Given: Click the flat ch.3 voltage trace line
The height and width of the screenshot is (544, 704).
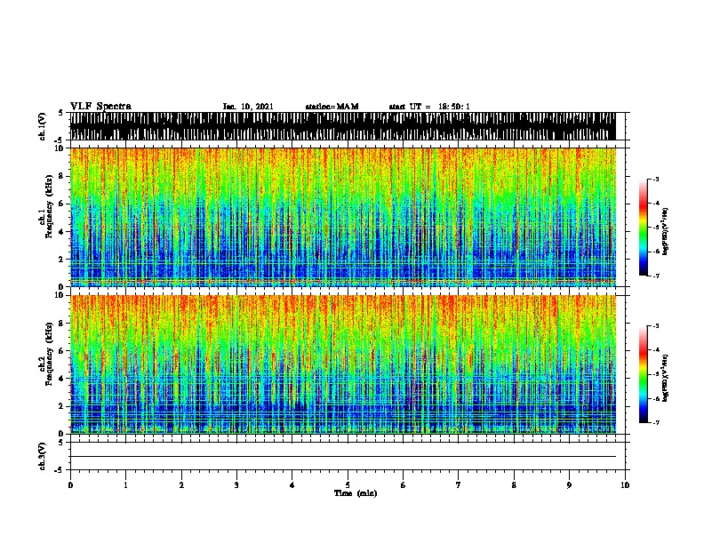Looking at the screenshot, I should pyautogui.click(x=342, y=457).
